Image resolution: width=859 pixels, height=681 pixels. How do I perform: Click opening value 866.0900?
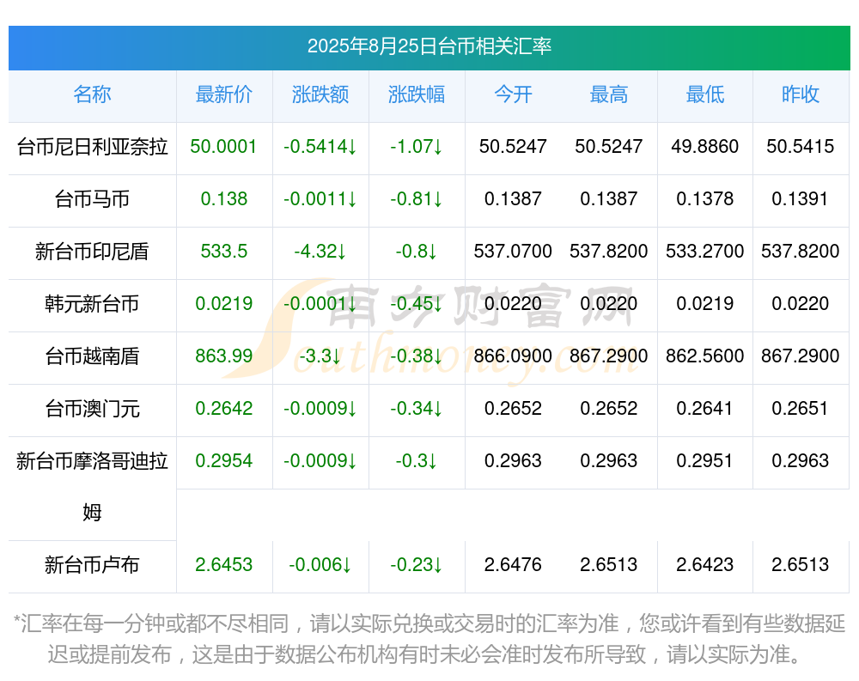pos(513,356)
